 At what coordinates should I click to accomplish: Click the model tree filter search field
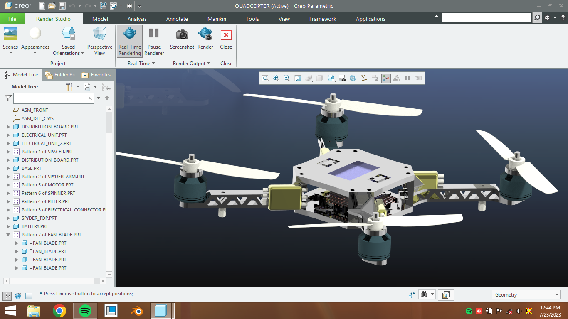tap(50, 98)
